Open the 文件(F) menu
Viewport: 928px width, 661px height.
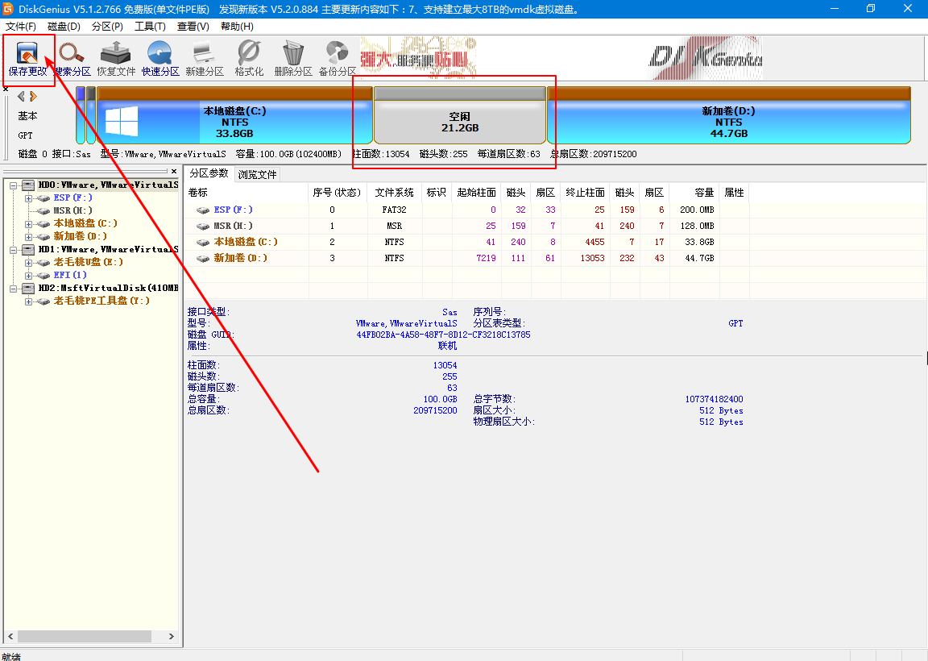pyautogui.click(x=21, y=27)
